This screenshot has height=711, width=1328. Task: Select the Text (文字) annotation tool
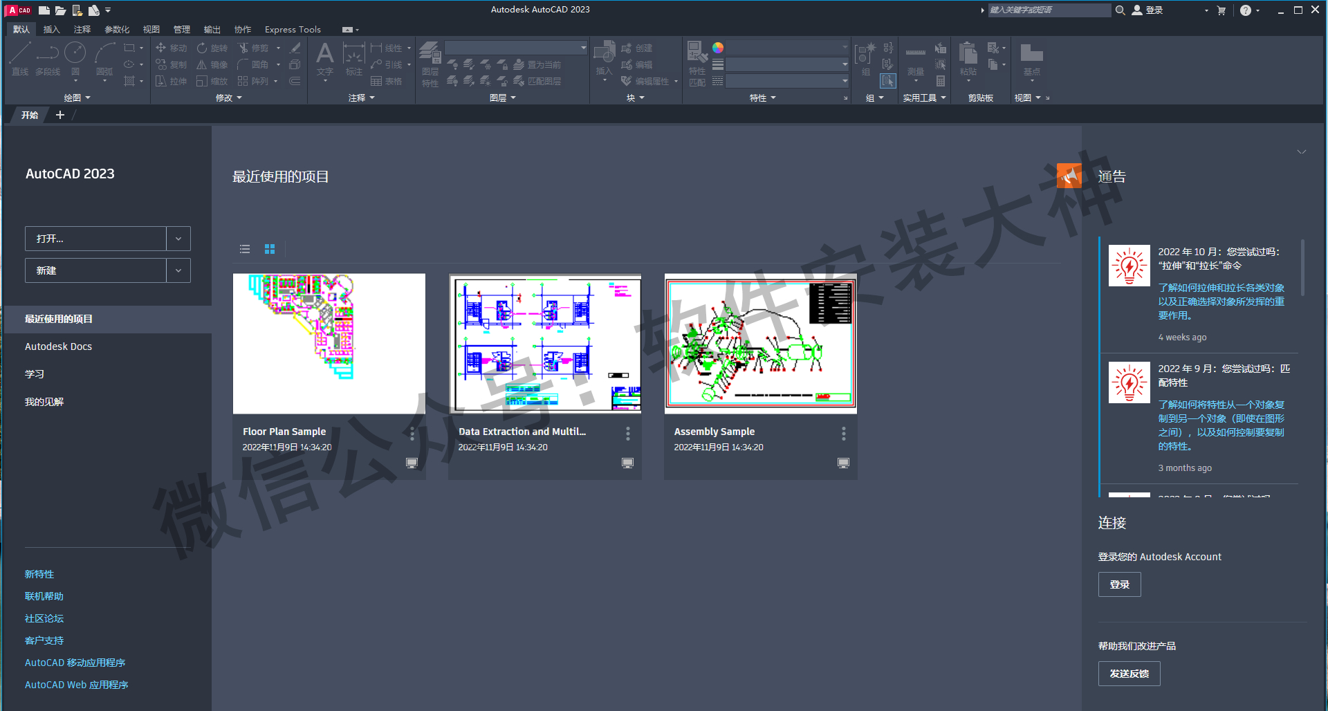(x=324, y=59)
